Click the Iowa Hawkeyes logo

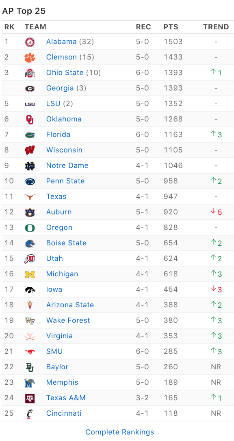coord(30,289)
